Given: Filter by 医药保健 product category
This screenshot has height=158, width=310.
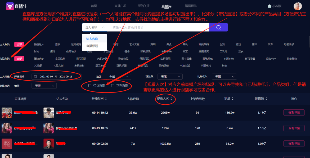Looking at the screenshot, I should click(164, 65).
